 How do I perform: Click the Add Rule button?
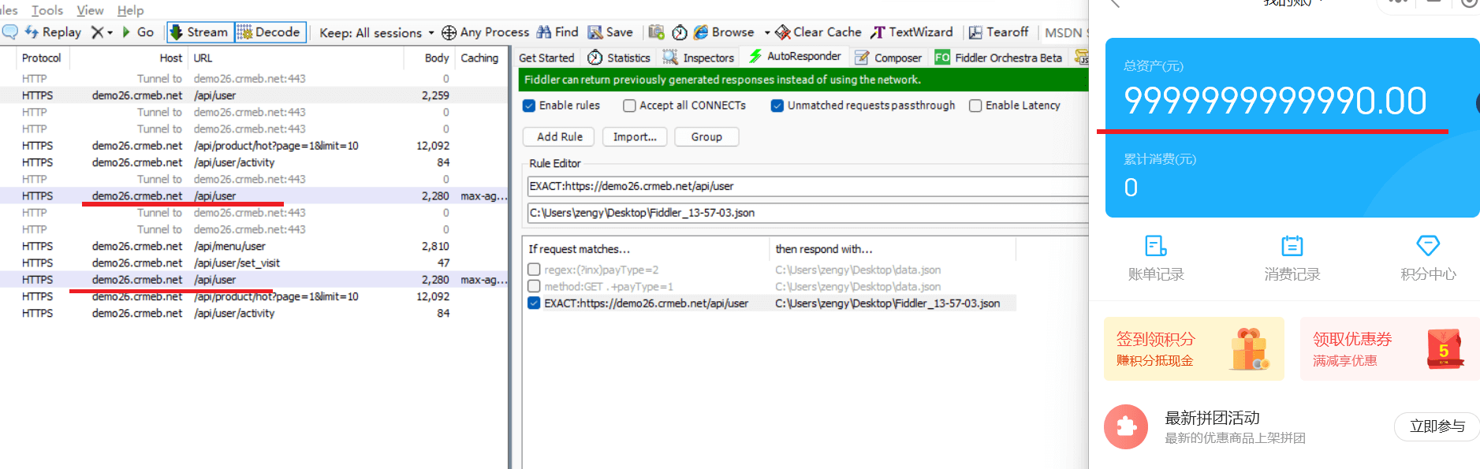pos(560,136)
